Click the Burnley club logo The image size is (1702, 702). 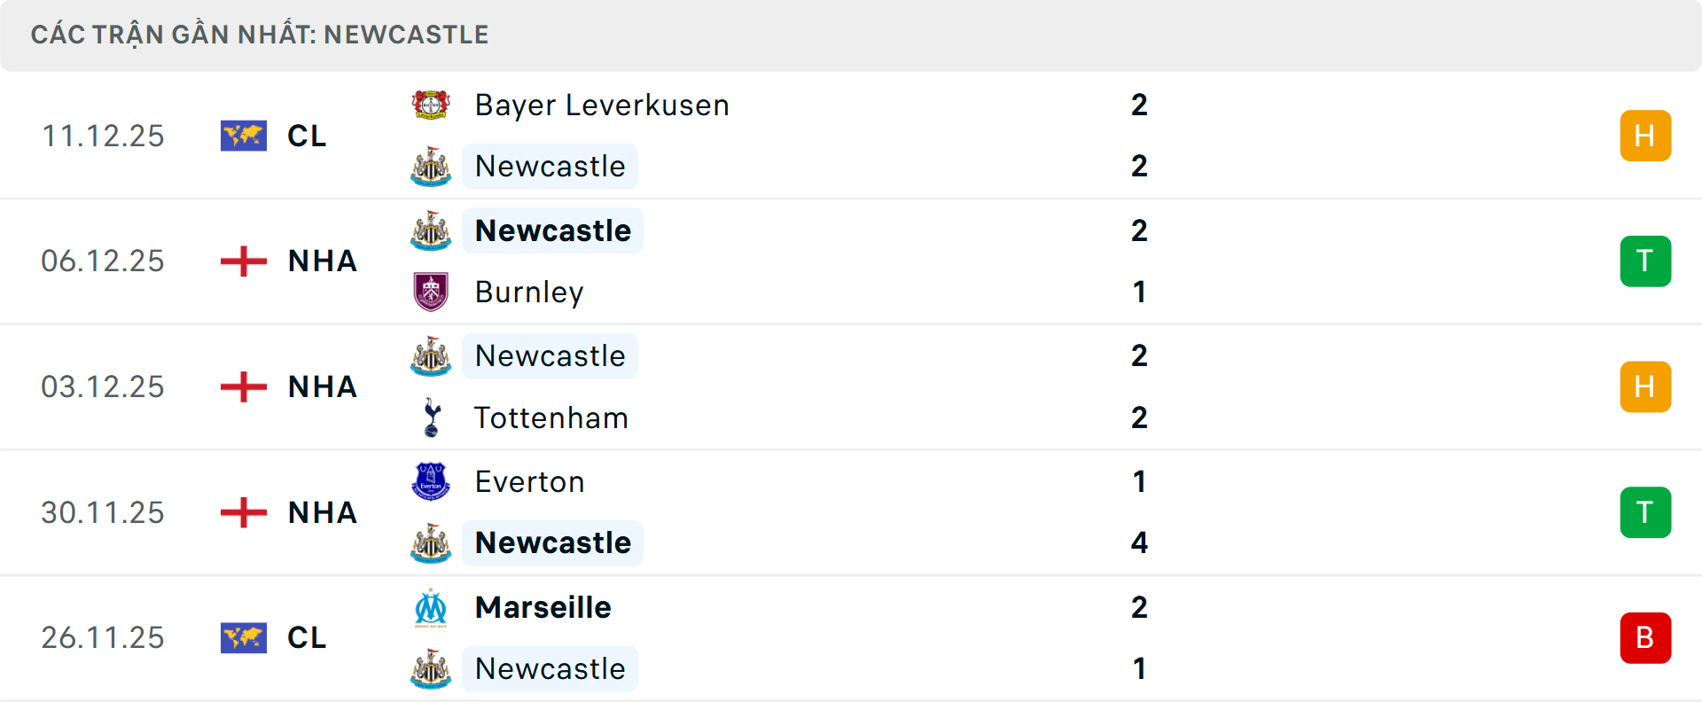(432, 292)
